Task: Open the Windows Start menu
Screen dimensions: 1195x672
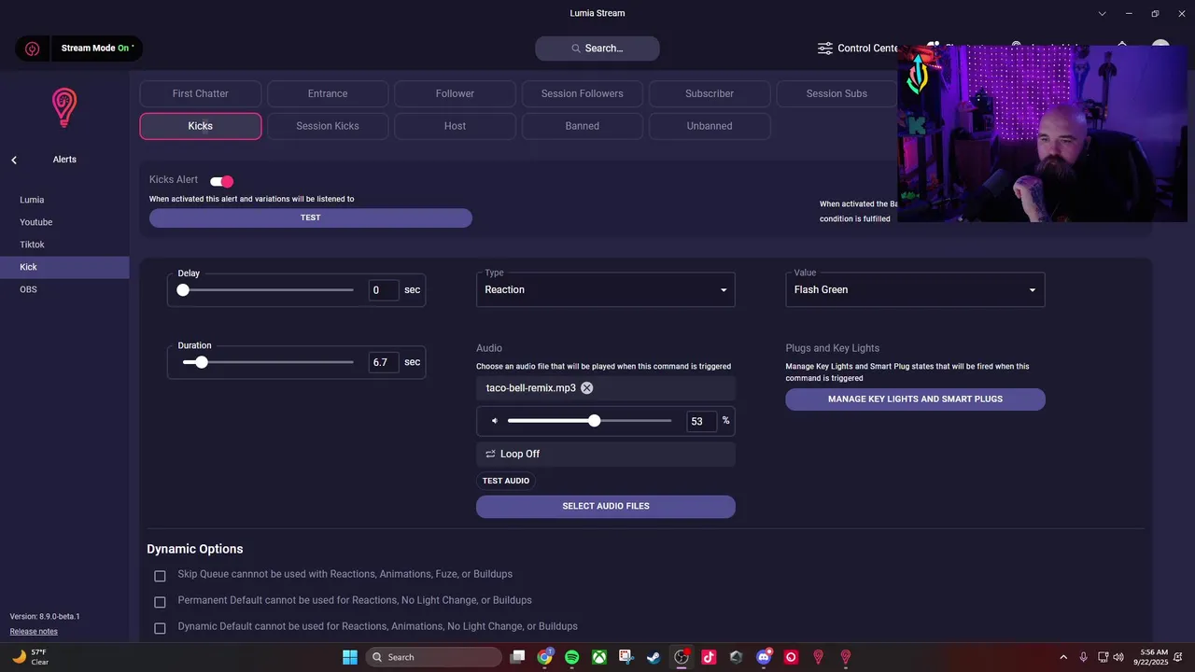Action: click(x=349, y=657)
